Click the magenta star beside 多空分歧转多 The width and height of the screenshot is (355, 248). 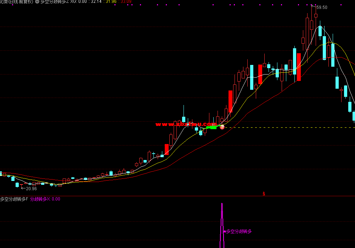click(x=225, y=231)
